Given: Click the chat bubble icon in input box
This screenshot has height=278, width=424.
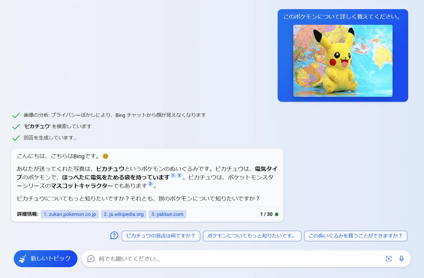Looking at the screenshot, I should click(91, 259).
